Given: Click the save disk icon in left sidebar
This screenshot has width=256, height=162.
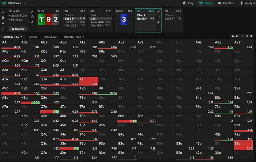Looking at the screenshot, I should point(3,17).
